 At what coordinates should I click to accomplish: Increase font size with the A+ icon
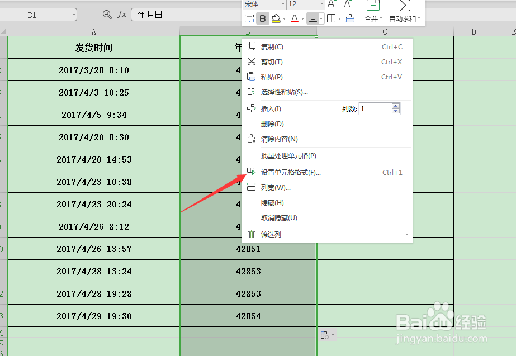coord(332,4)
